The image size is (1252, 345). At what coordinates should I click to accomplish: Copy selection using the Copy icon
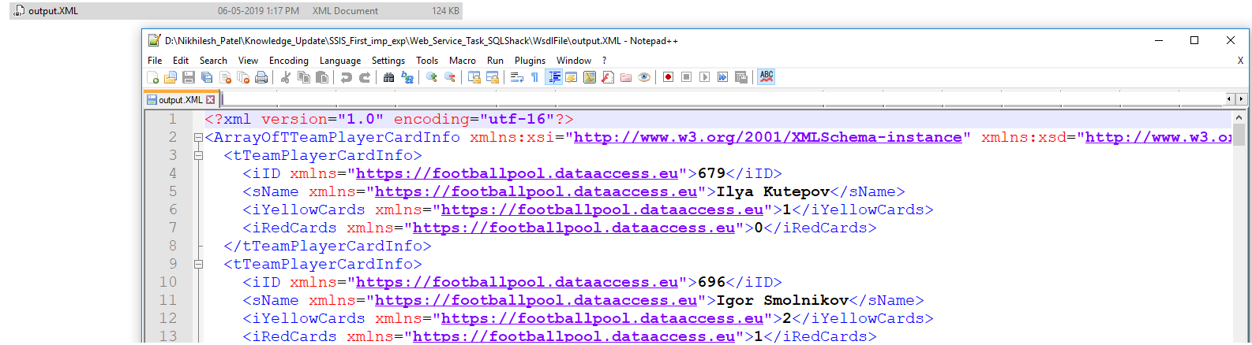(x=304, y=77)
